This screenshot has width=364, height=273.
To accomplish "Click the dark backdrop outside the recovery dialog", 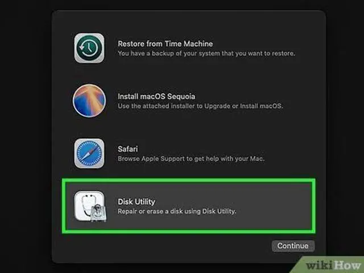I will [26, 139].
